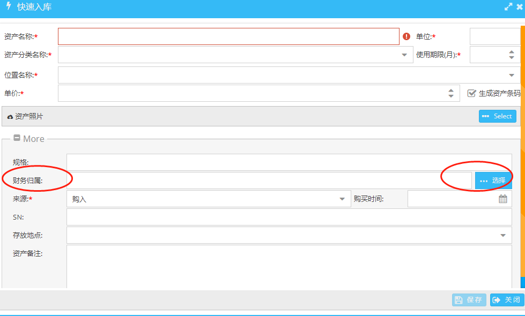This screenshot has width=525, height=316.
Task: Decrease 使用期限(月) with down arrow
Action: pyautogui.click(x=512, y=57)
